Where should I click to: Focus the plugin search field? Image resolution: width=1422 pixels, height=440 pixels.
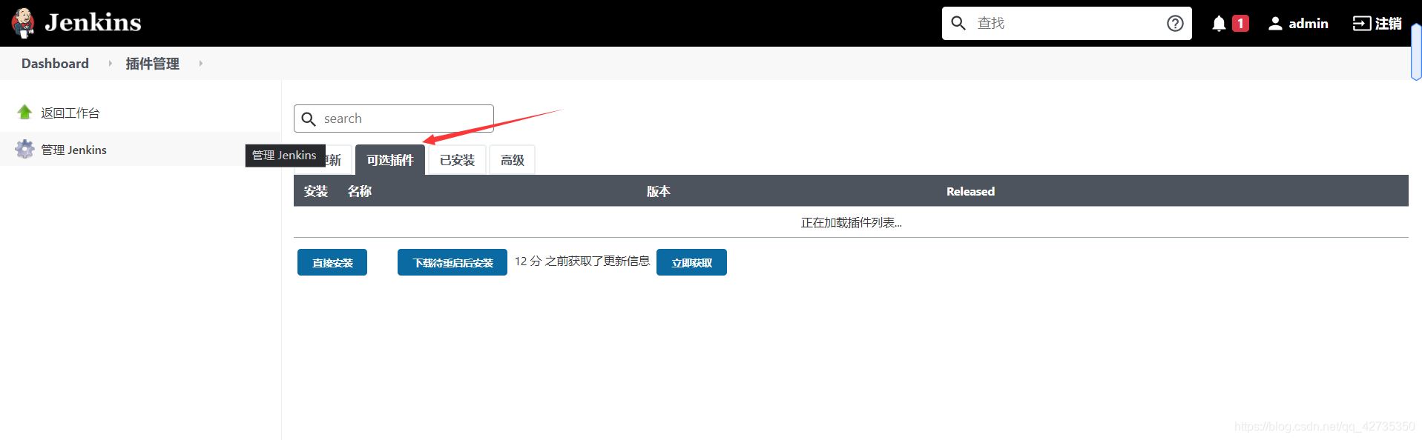click(x=394, y=119)
